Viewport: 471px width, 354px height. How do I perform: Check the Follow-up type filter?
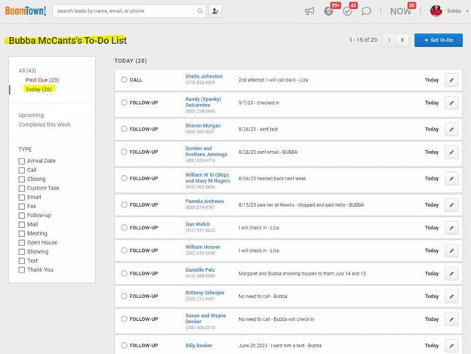22,216
